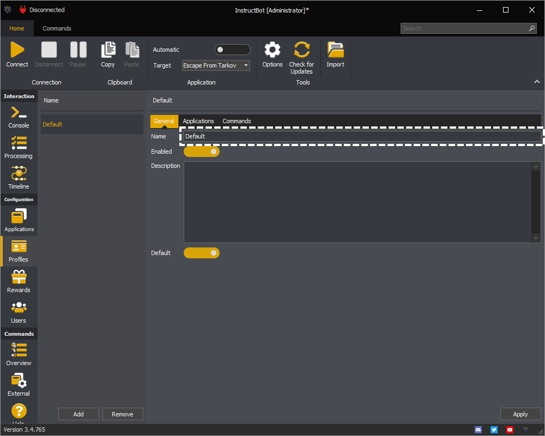Open YouTube link in status bar

coord(510,430)
